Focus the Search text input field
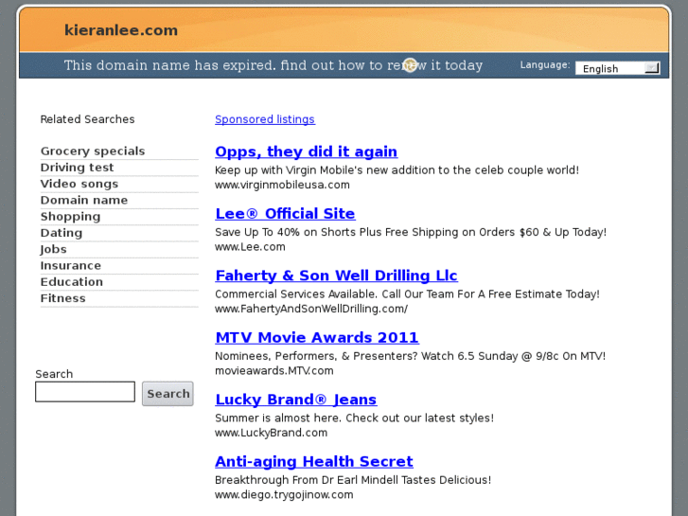The width and height of the screenshot is (688, 516). point(85,391)
